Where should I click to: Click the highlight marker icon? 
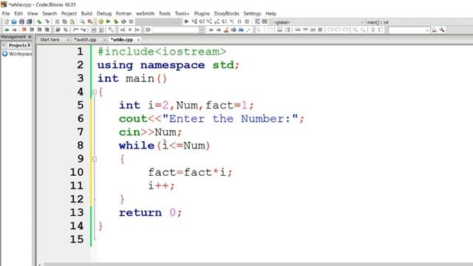(x=226, y=30)
